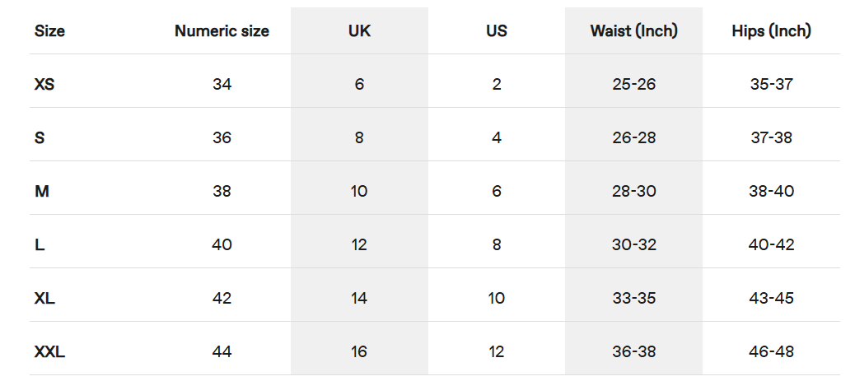855x381 pixels.
Task: Click the hips 46-48 cell
Action: [x=772, y=351]
